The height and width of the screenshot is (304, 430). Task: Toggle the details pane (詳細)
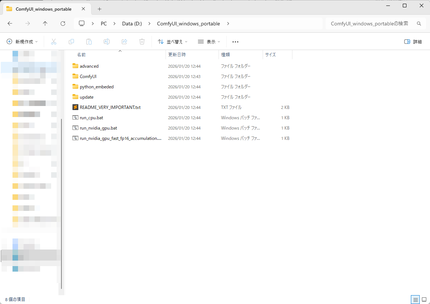point(413,42)
